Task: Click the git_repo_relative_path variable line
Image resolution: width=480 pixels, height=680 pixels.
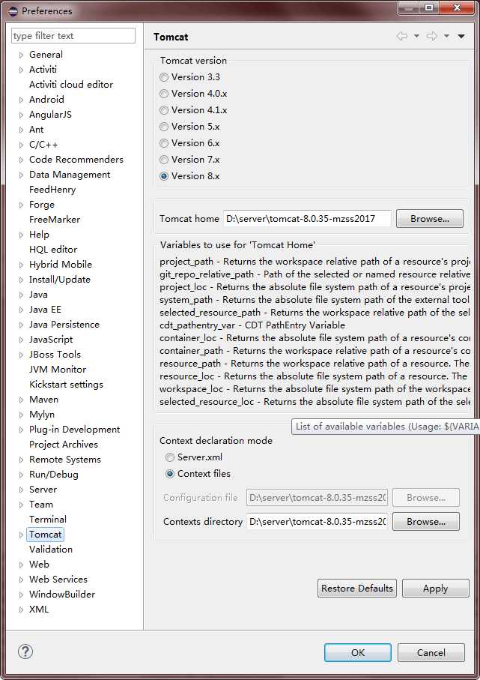Action: coord(315,274)
